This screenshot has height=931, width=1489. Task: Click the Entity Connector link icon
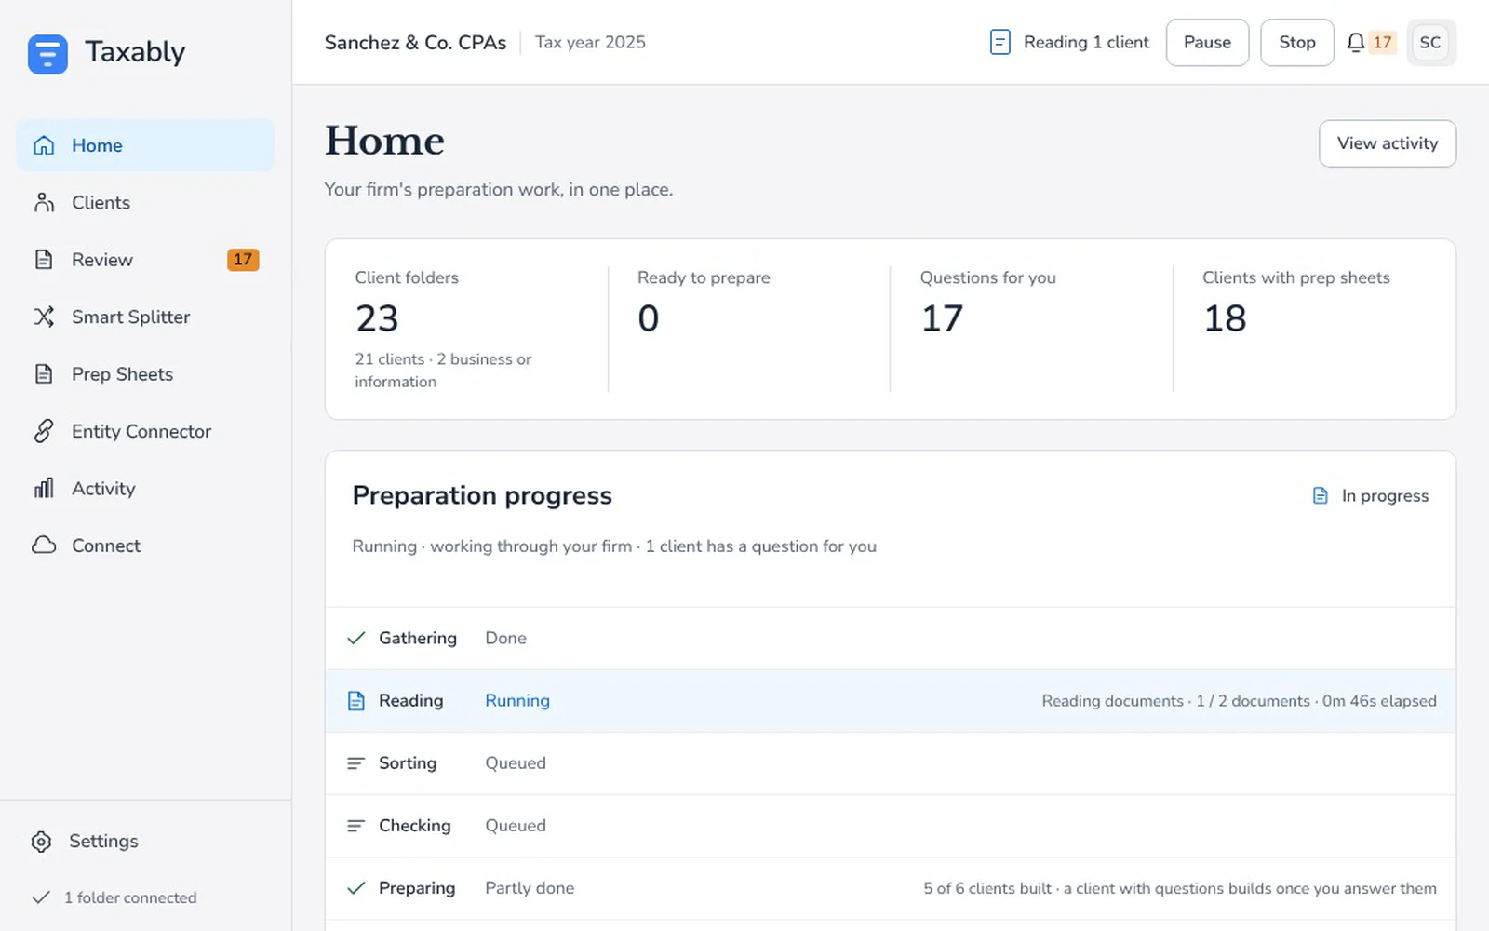44,431
